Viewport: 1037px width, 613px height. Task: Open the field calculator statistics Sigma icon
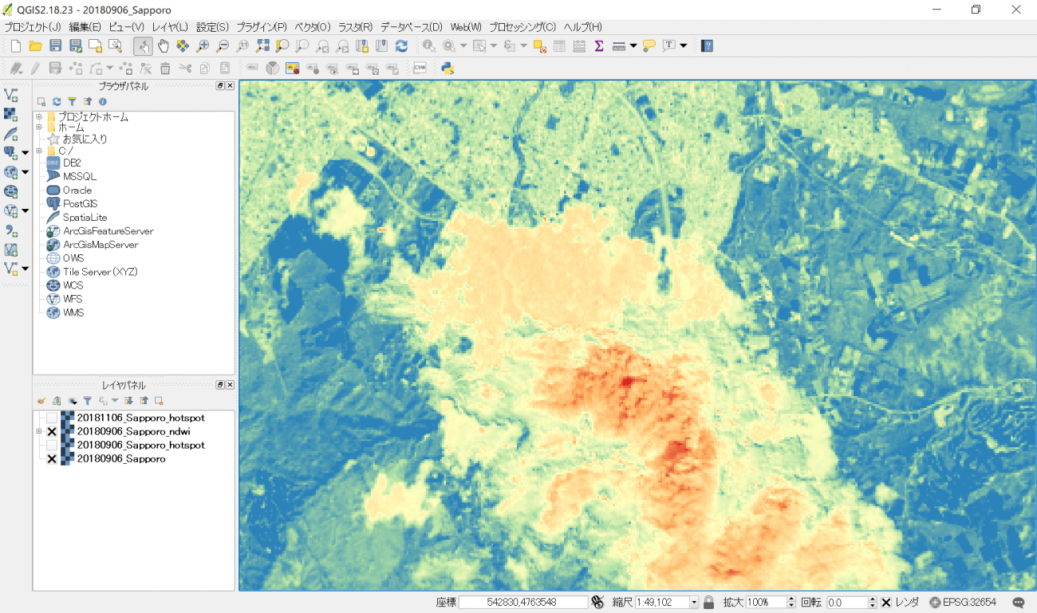598,46
